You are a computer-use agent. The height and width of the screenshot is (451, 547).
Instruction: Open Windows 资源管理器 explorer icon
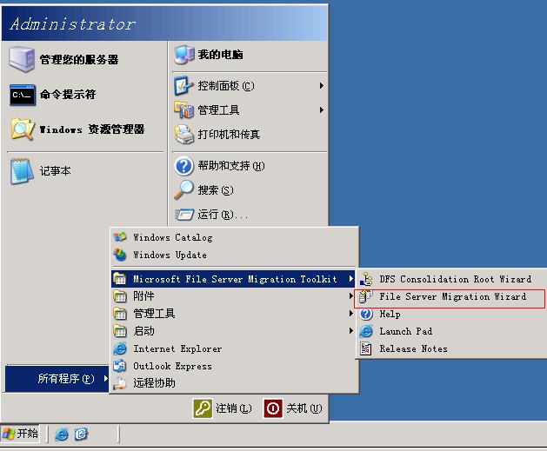[x=23, y=129]
